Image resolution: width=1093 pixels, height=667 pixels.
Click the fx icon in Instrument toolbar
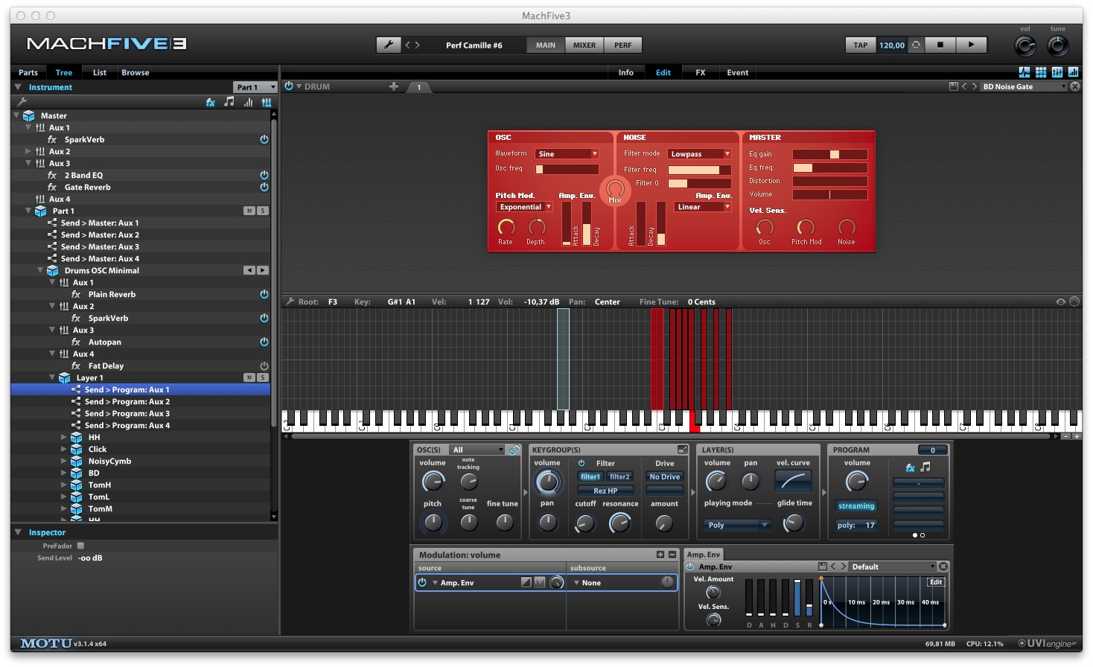point(211,102)
